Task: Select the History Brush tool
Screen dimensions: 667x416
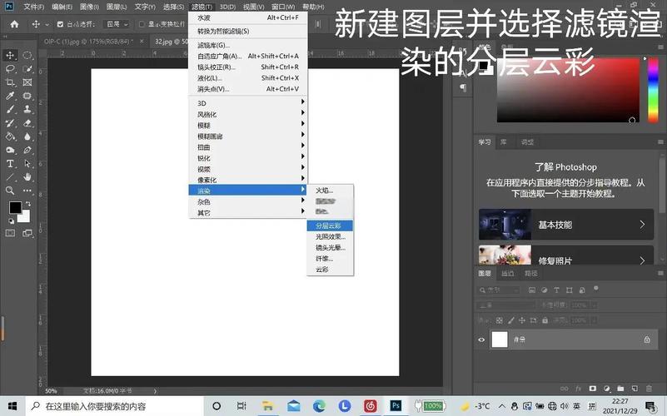Action: point(10,123)
